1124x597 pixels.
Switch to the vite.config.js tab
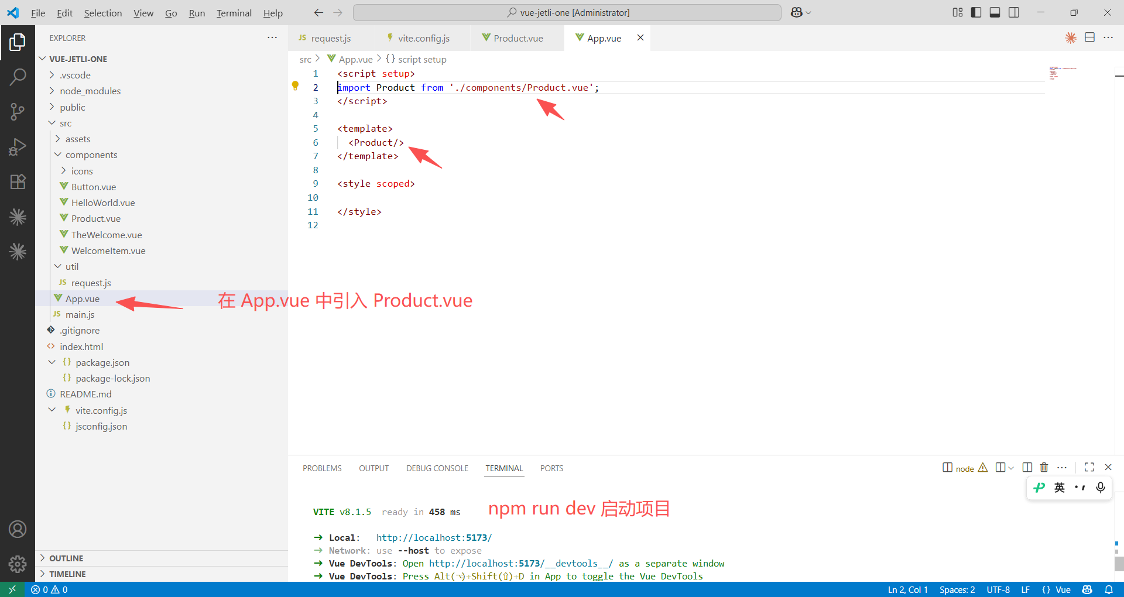(x=423, y=38)
